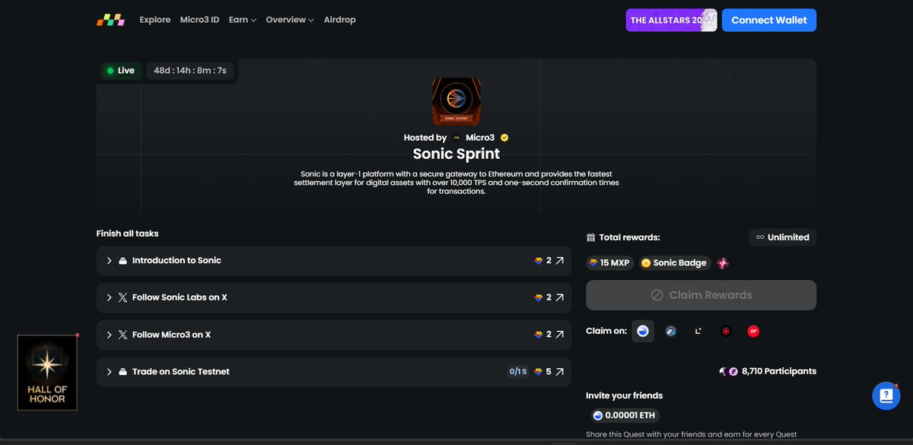Click the Micro3 logo in the navbar
The height and width of the screenshot is (445, 913).
click(x=110, y=20)
